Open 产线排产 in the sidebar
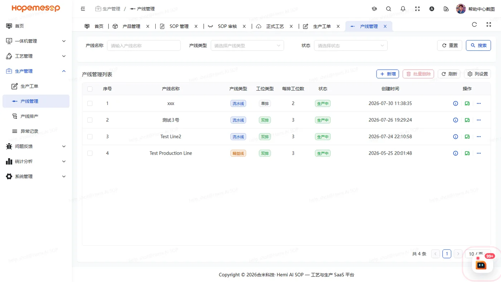The image size is (501, 282). [36, 116]
